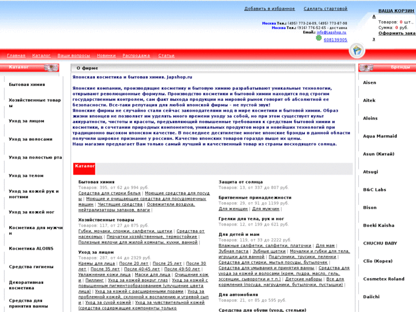Open Уход за полостью рта category
The height and width of the screenshot is (312, 416).
pyautogui.click(x=35, y=157)
